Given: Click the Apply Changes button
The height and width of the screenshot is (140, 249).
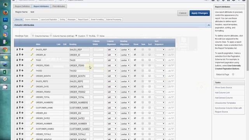Looking at the screenshot, I should (200, 13).
